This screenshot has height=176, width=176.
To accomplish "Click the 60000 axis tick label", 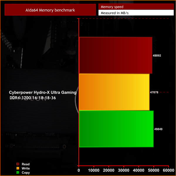I will click(x=168, y=170).
